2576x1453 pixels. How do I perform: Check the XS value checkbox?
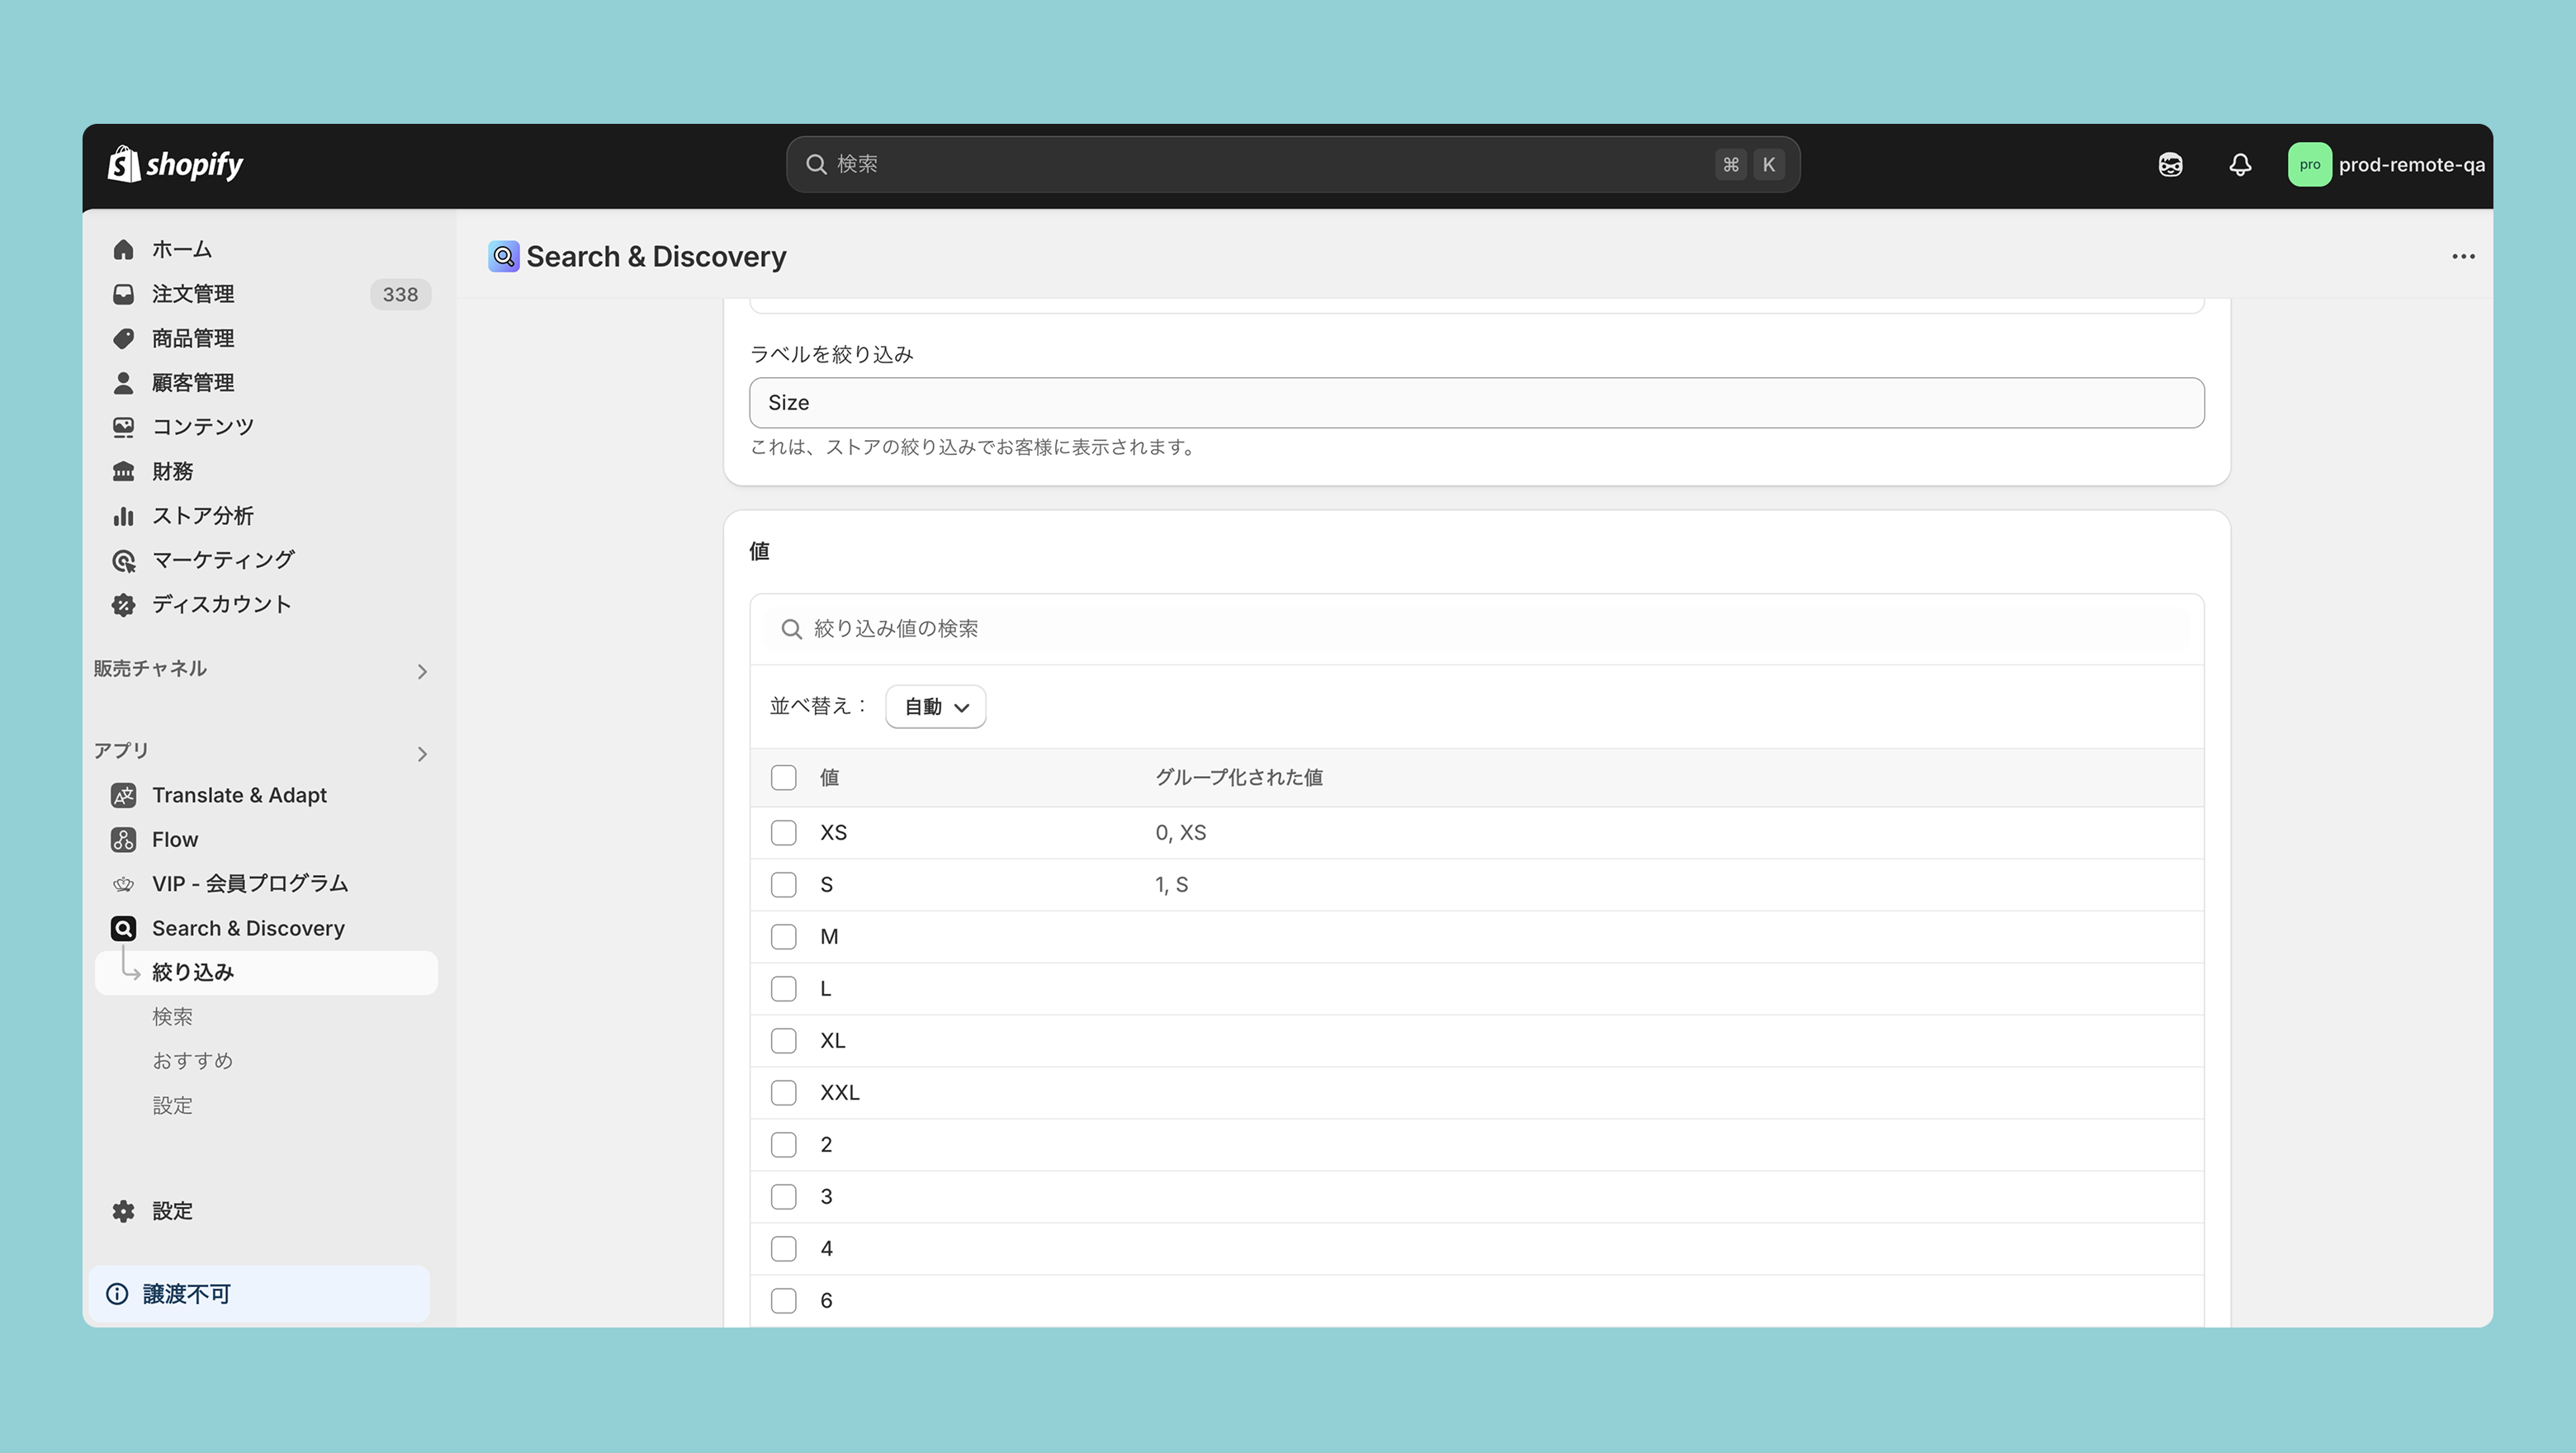pyautogui.click(x=783, y=833)
